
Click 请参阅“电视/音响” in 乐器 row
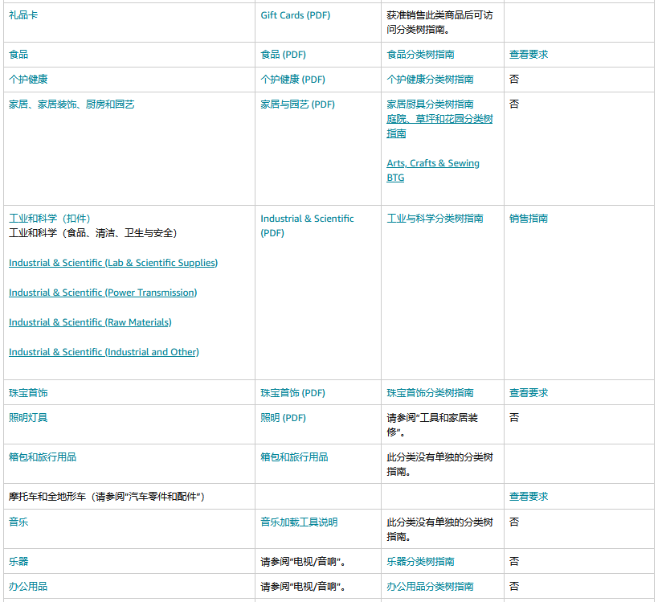(x=303, y=562)
